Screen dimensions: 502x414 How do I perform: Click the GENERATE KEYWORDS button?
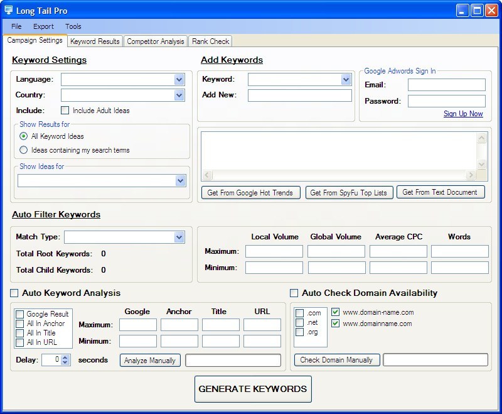[253, 389]
